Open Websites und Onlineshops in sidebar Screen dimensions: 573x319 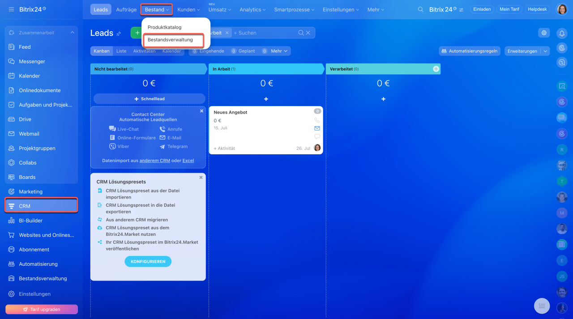click(x=41, y=235)
